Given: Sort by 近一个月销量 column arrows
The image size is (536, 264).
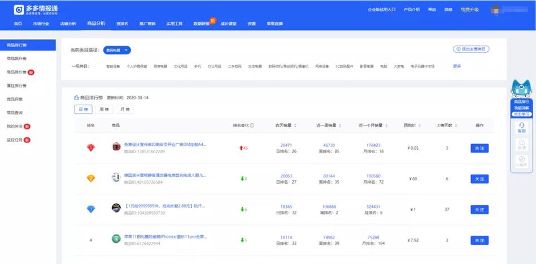Looking at the screenshot, I should coord(387,125).
